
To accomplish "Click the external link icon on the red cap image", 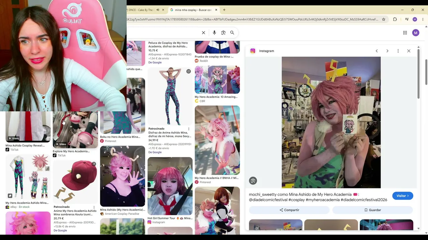I will (x=94, y=164).
